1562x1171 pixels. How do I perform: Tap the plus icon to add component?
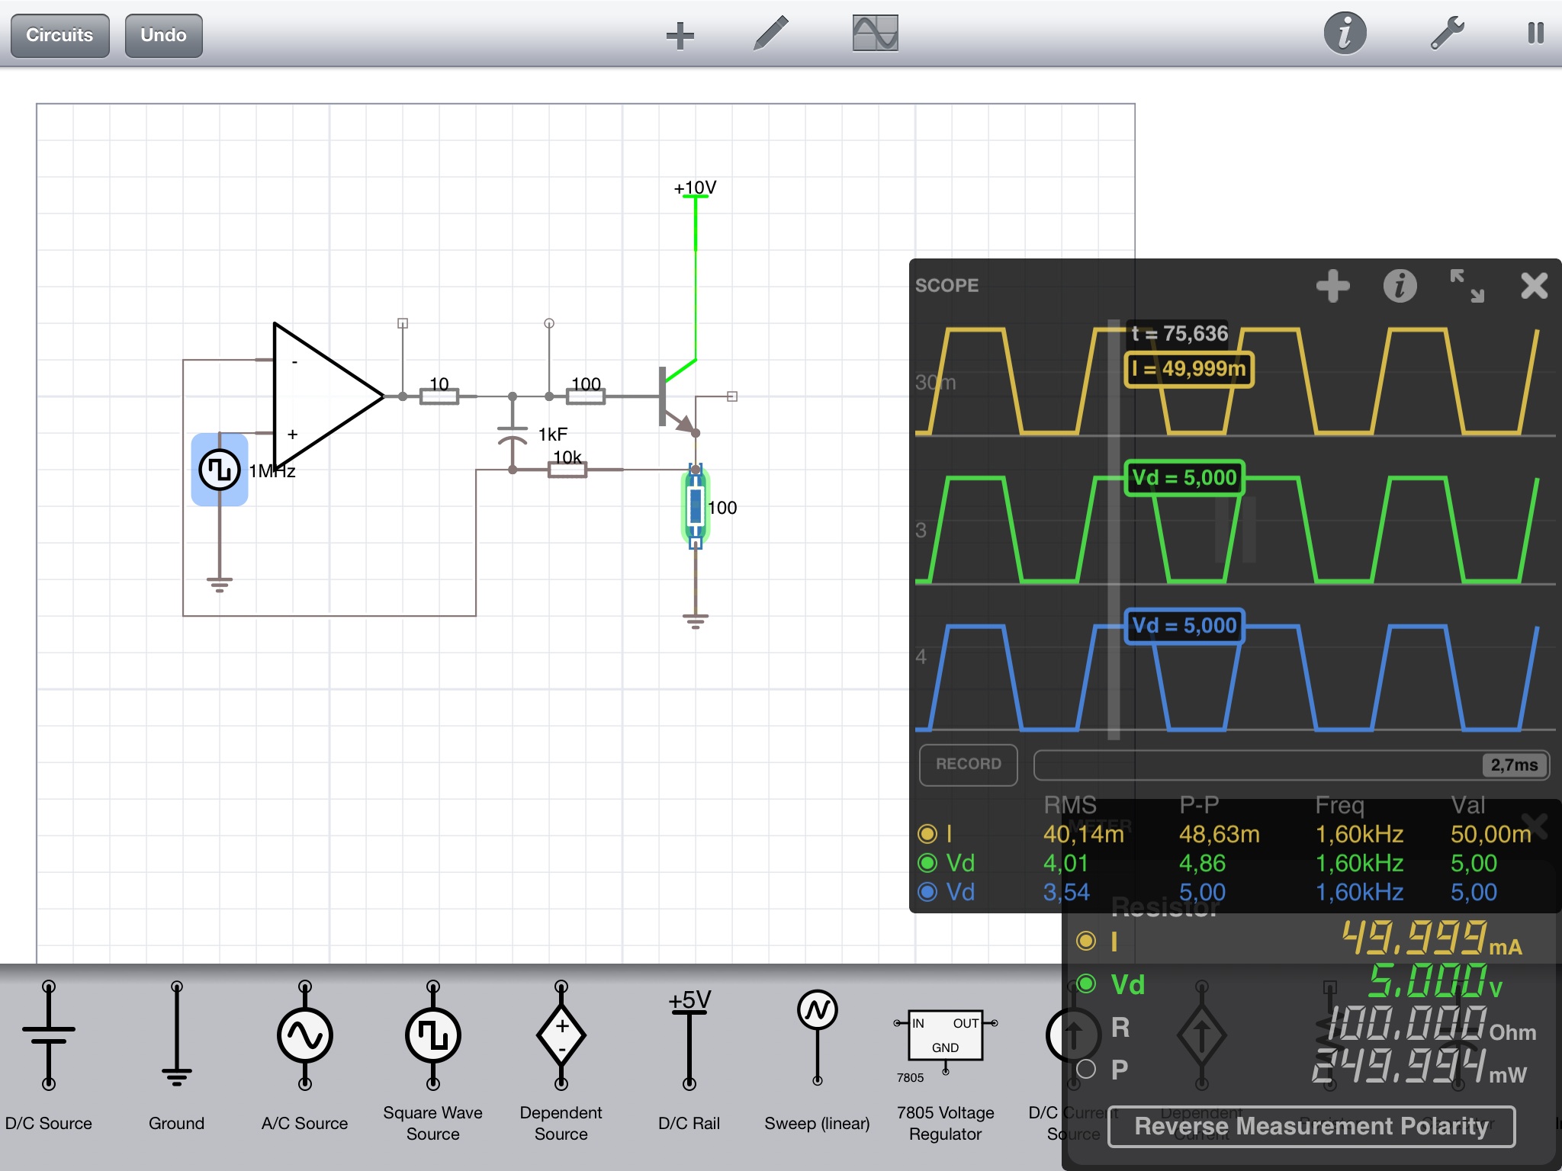680,35
